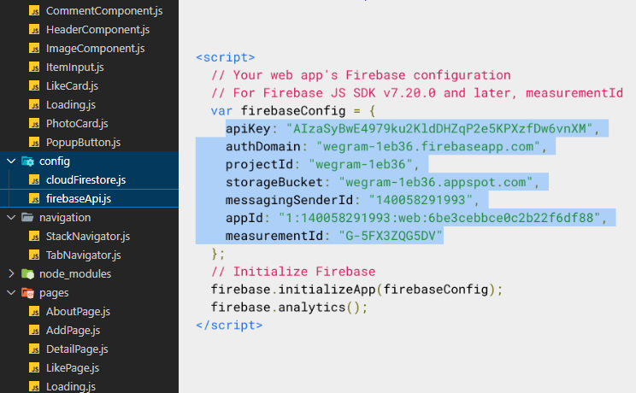The height and width of the screenshot is (393, 636).
Task: Click JS icon next to LikeCard.js
Action: coord(34,86)
